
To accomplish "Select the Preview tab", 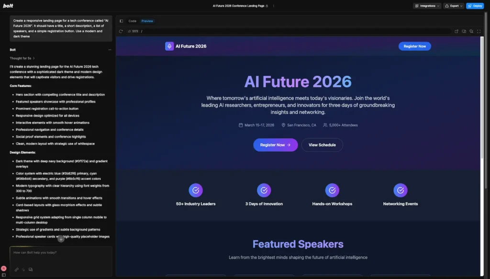I will tap(147, 21).
